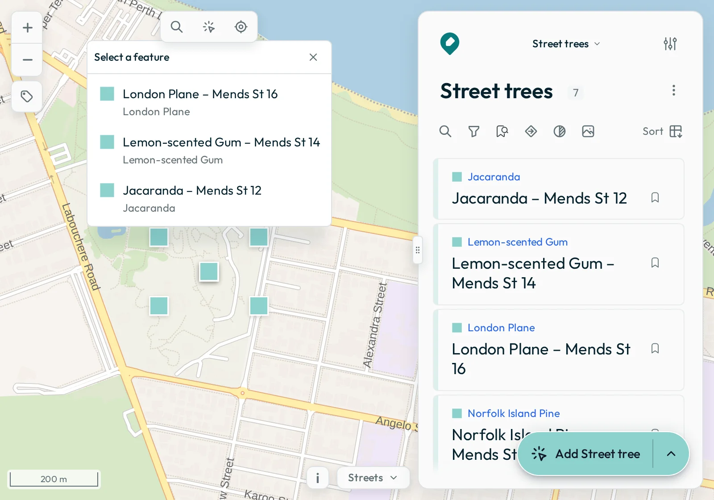Screen dimensions: 714x500
Task: Open the map search tool
Action: pos(177,27)
